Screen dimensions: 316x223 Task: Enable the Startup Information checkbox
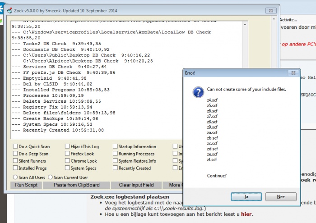tap(115, 146)
